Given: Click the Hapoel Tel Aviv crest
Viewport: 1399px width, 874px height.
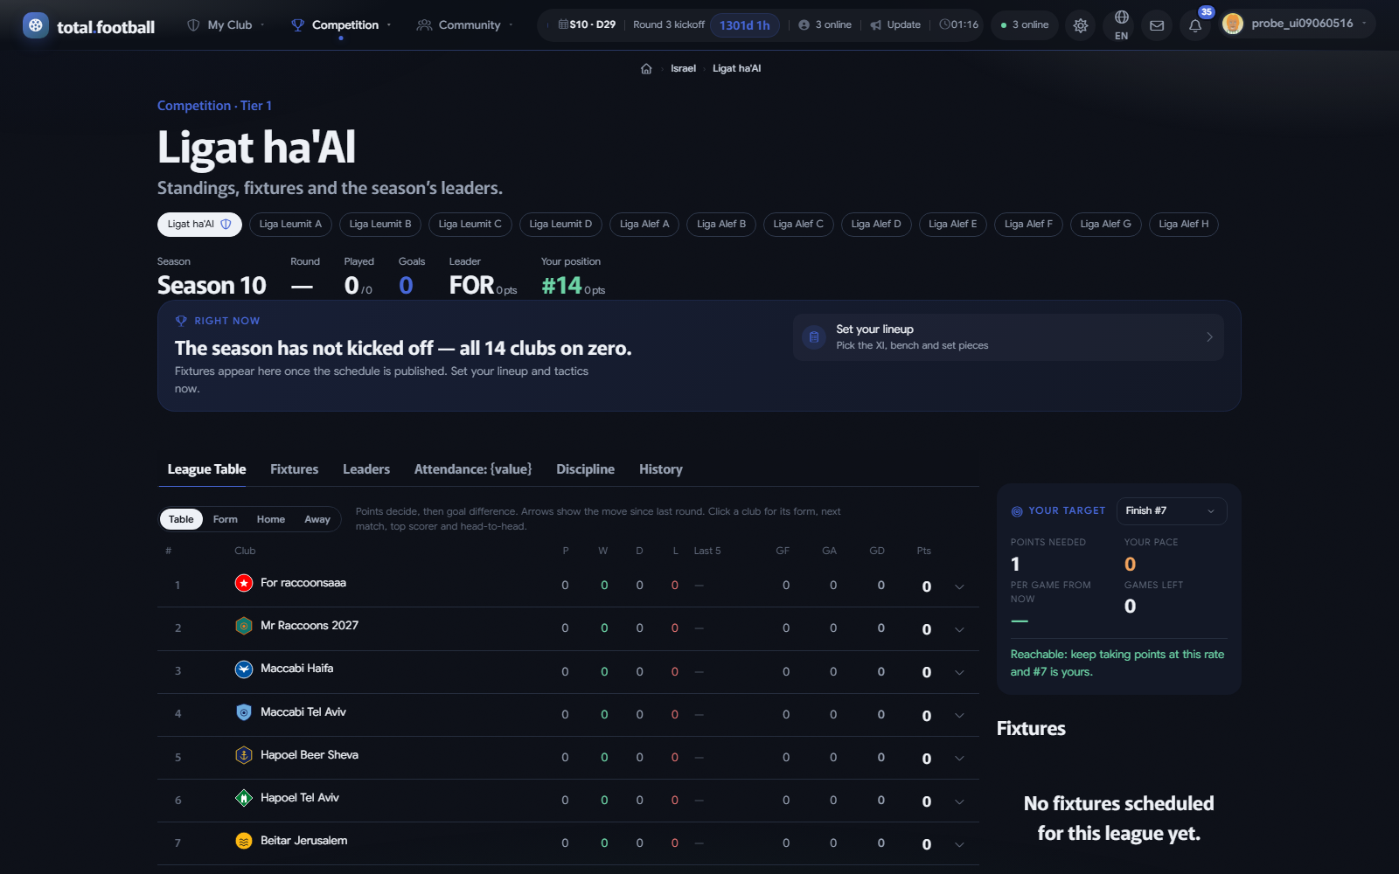Looking at the screenshot, I should tap(244, 798).
